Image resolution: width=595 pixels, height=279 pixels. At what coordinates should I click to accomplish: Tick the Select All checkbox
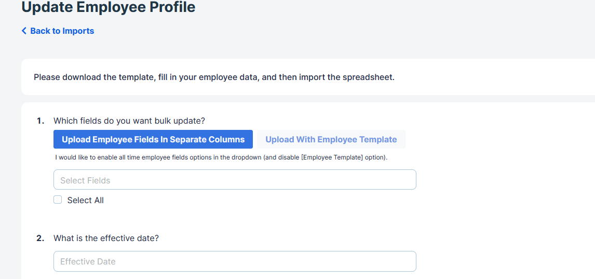[x=58, y=200]
